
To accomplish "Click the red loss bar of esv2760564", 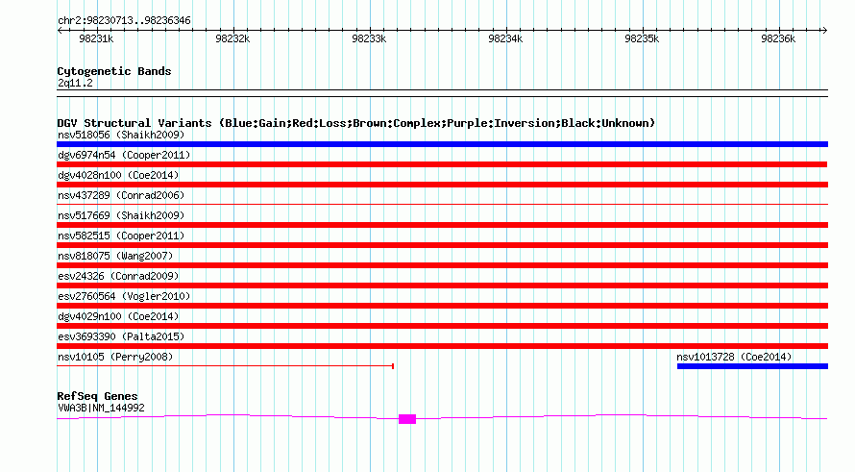I will (442, 306).
